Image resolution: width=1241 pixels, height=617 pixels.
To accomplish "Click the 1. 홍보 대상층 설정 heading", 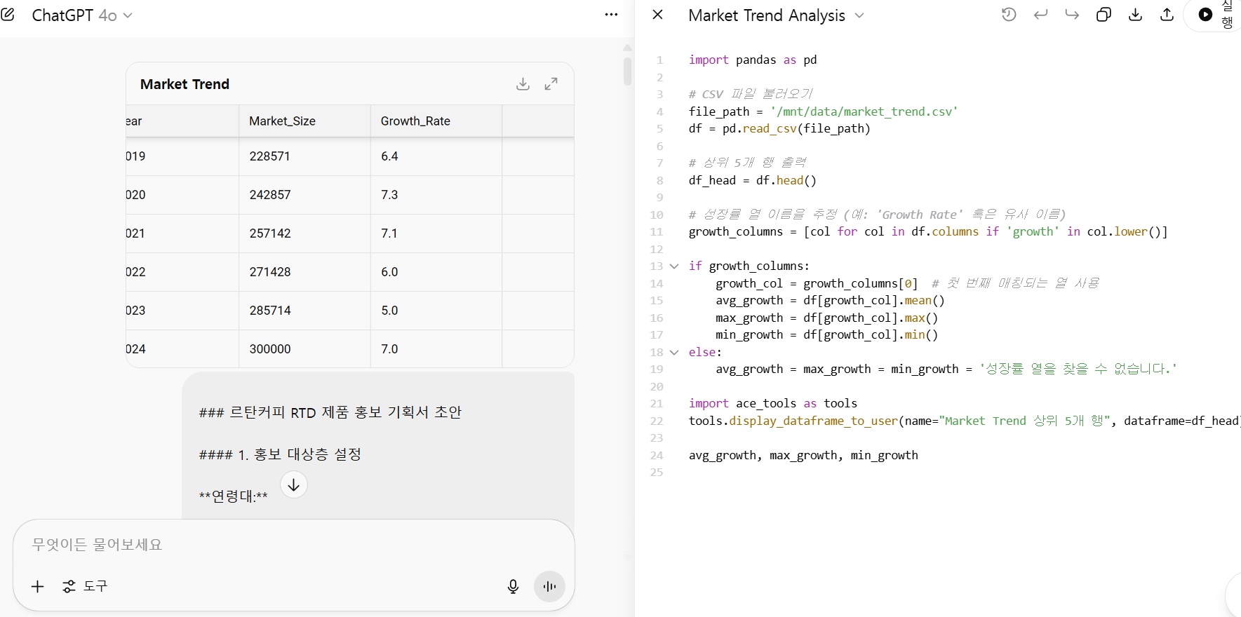I will [280, 454].
